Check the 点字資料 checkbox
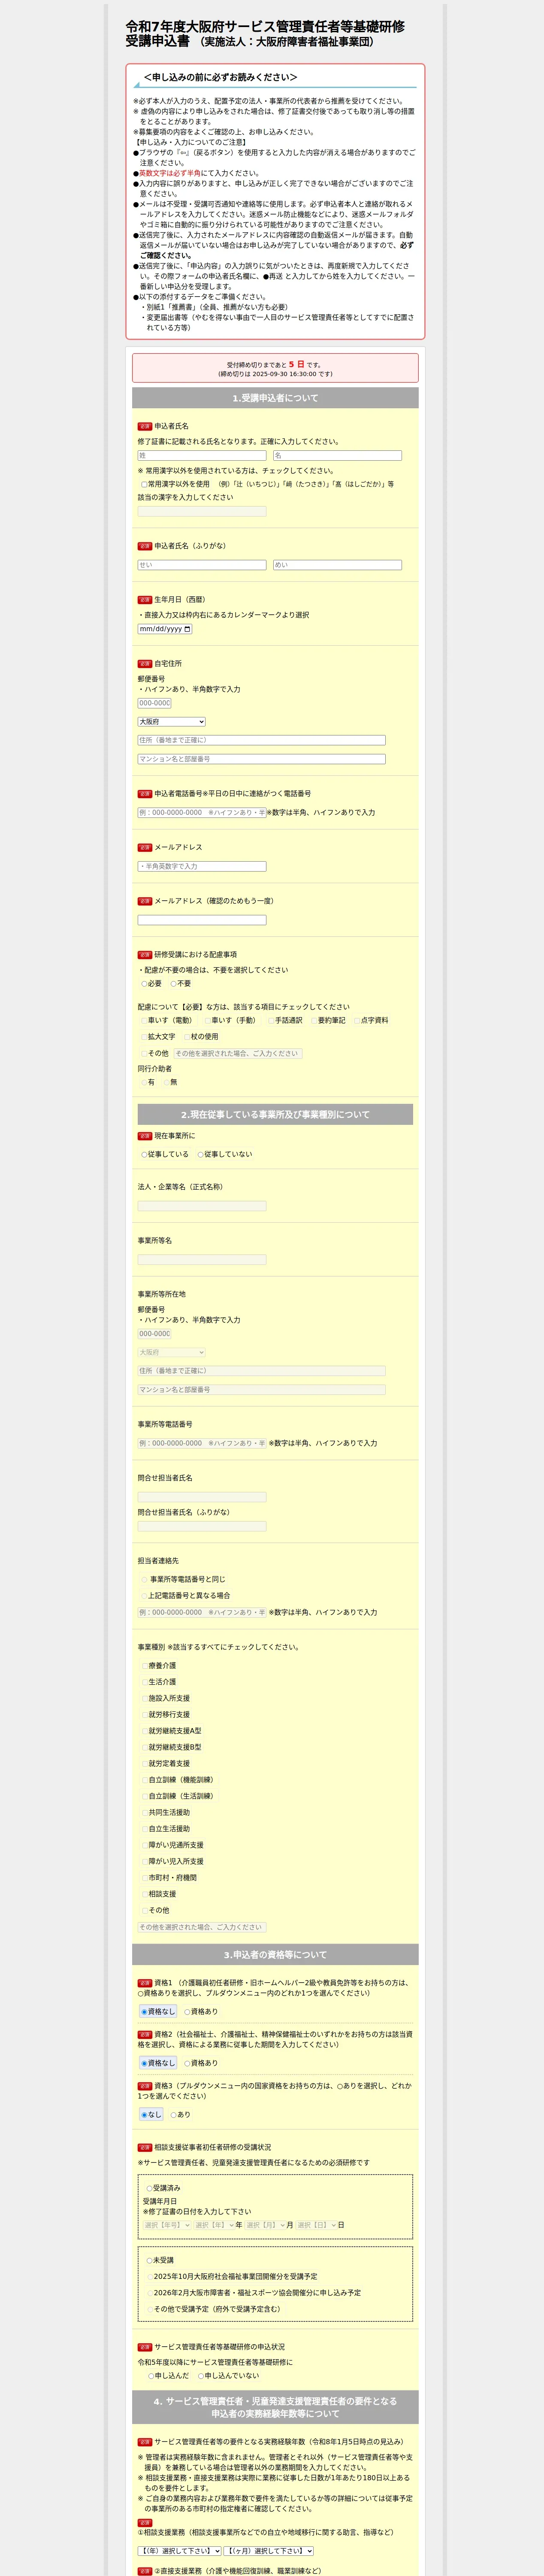This screenshot has width=544, height=2576. click(x=357, y=1021)
